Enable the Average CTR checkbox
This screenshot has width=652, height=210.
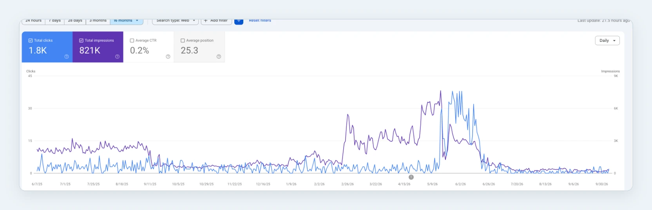pos(132,40)
